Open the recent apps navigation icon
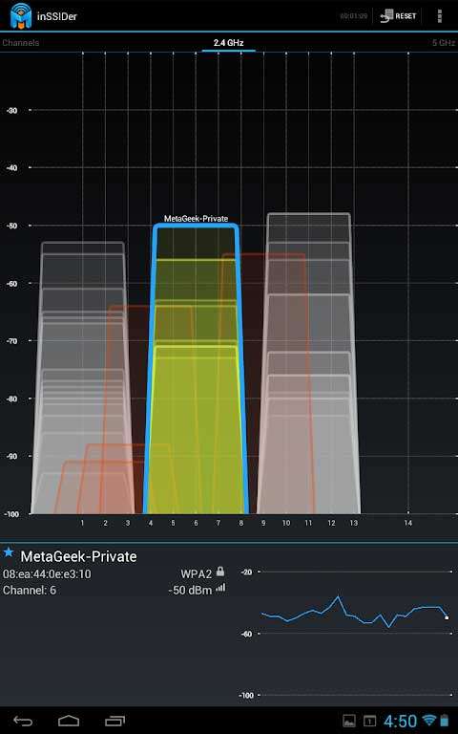 pyautogui.click(x=114, y=721)
